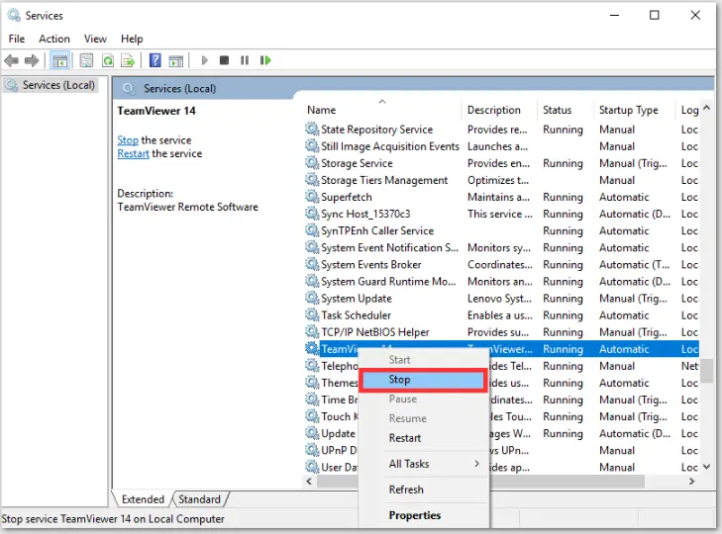
Task: Select the Storage Tiers Management service
Action: coord(501,180)
